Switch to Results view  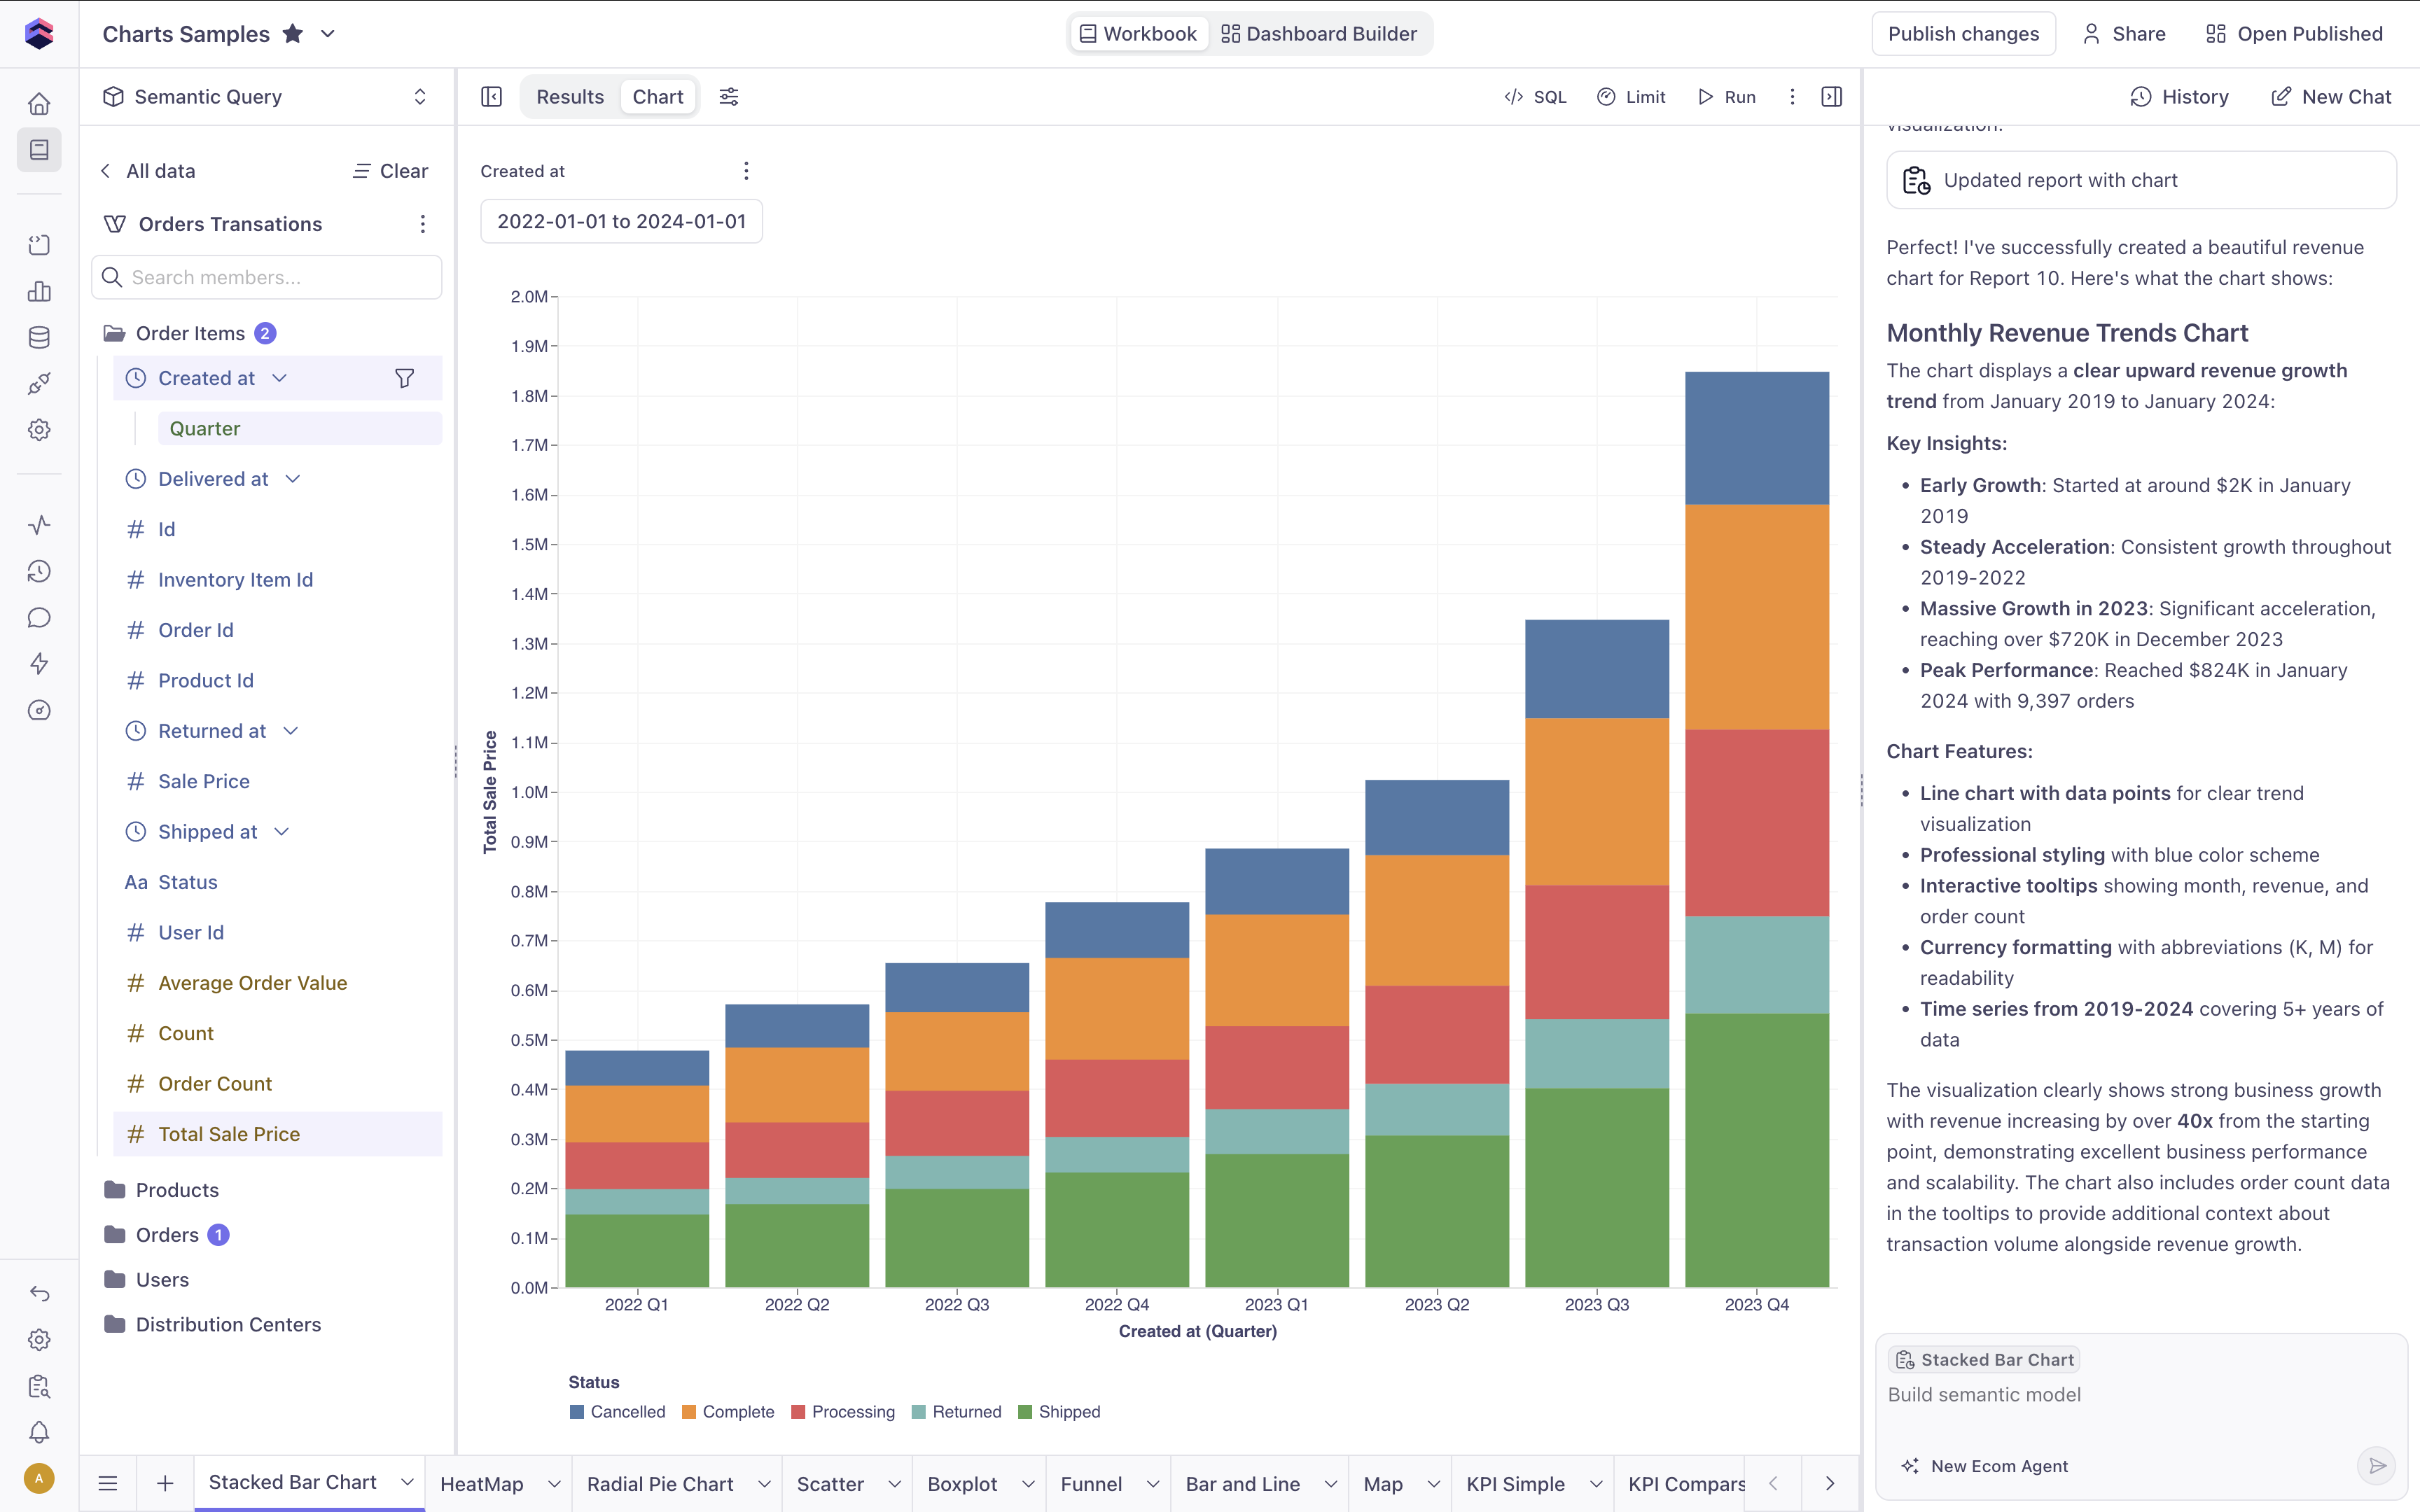pos(570,97)
